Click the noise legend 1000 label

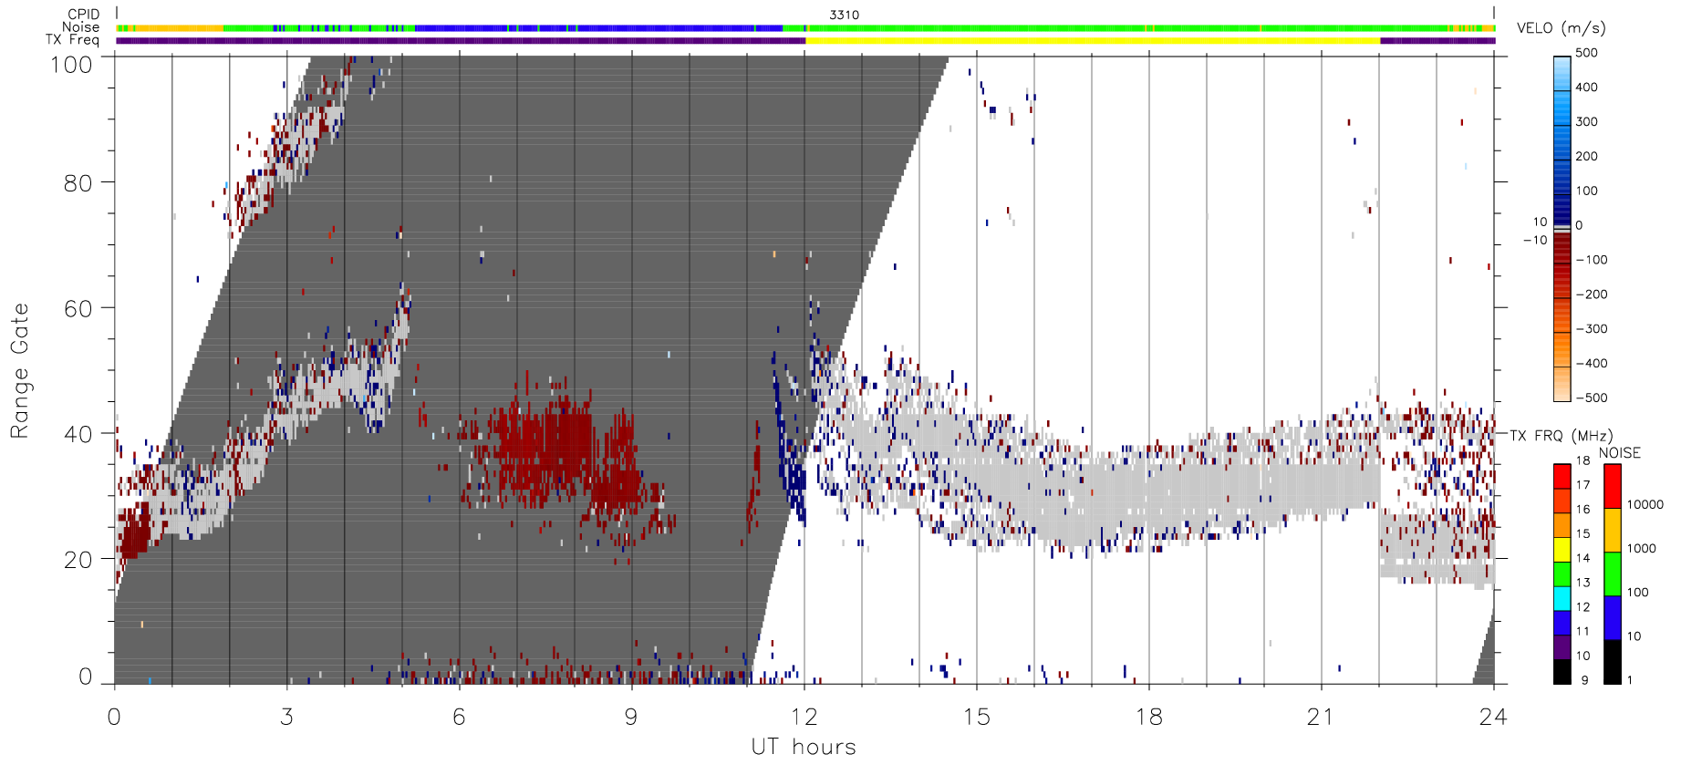(1642, 549)
